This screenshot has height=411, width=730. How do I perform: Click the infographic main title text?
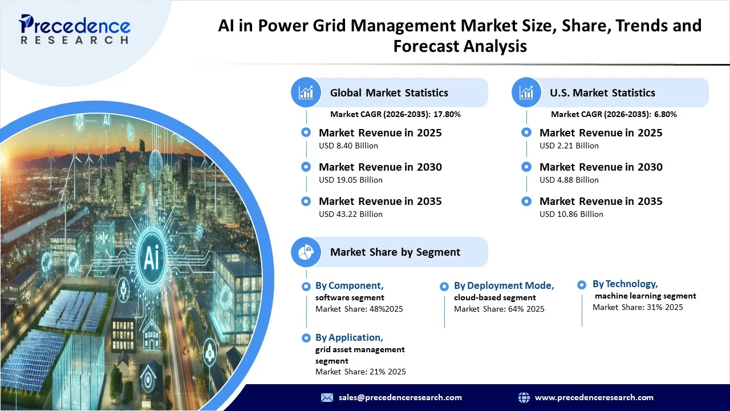[460, 35]
